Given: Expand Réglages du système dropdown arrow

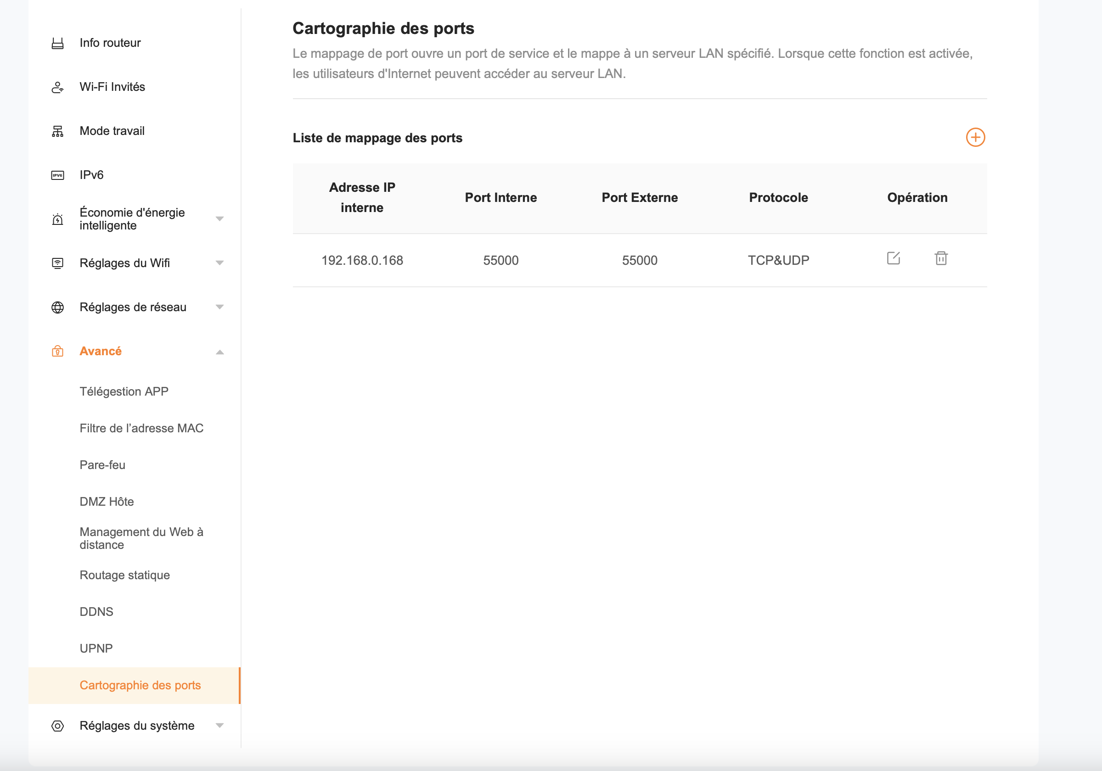Looking at the screenshot, I should pos(220,726).
